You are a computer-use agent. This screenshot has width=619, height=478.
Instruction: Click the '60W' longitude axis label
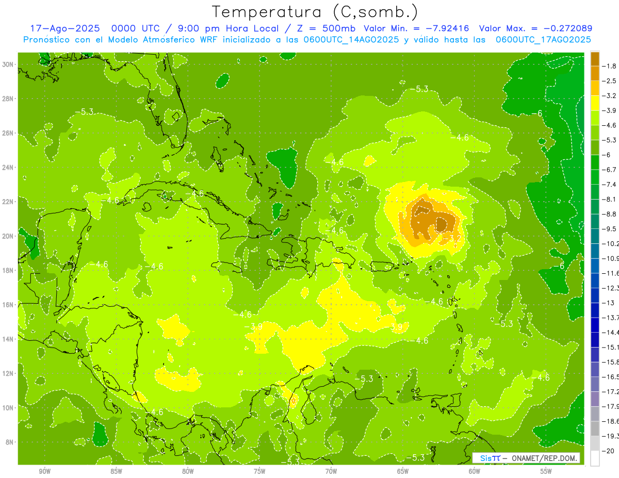point(475,471)
